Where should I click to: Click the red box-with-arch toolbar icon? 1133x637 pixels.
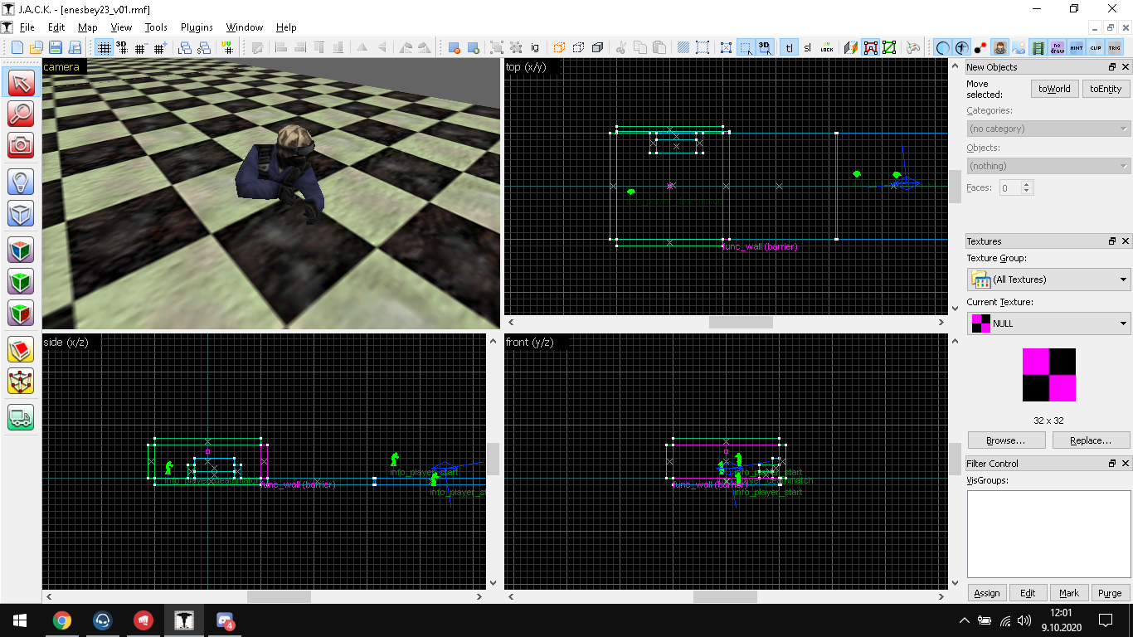[870, 47]
